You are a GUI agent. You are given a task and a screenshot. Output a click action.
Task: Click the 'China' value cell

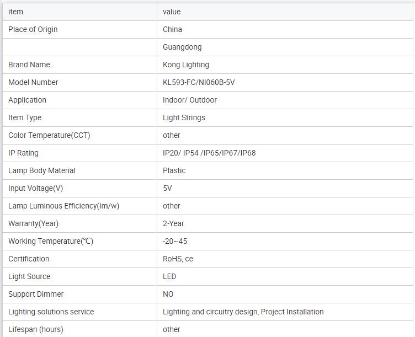pyautogui.click(x=172, y=29)
